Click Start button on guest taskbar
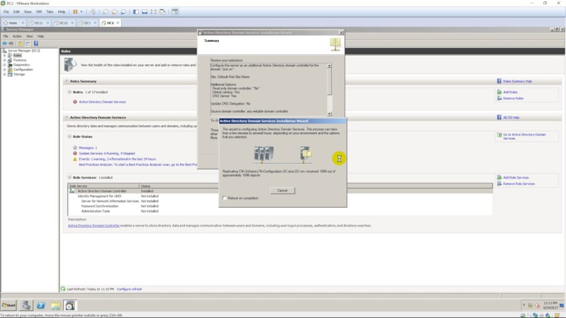Image resolution: width=566 pixels, height=318 pixels. tap(9, 305)
